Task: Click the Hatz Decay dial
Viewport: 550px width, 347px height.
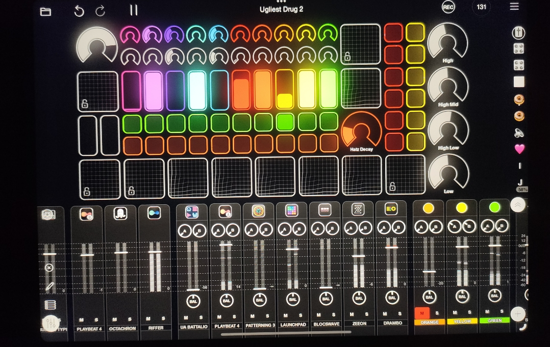Action: (361, 131)
